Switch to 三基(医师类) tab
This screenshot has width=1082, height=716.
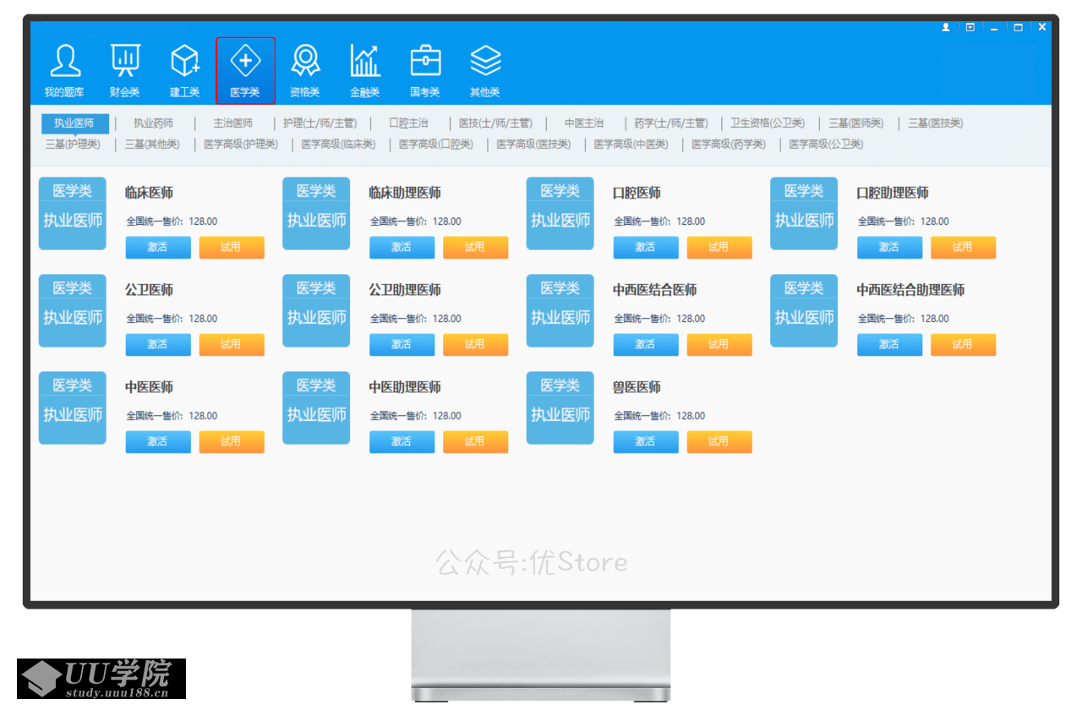[855, 123]
